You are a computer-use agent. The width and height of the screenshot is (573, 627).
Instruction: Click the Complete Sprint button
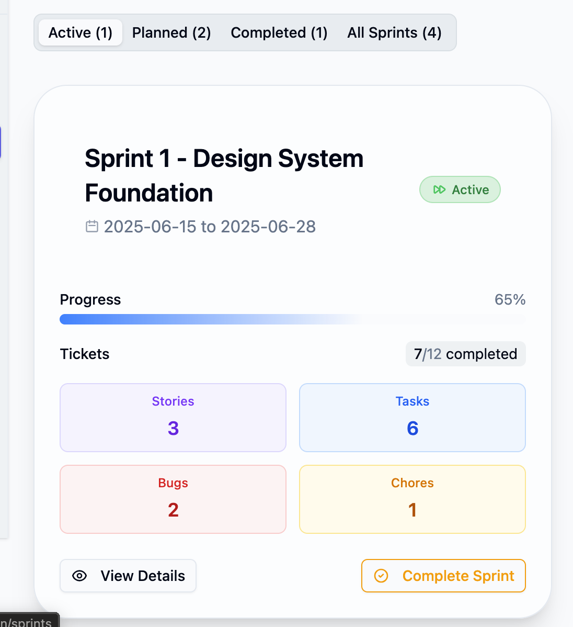[x=443, y=576]
